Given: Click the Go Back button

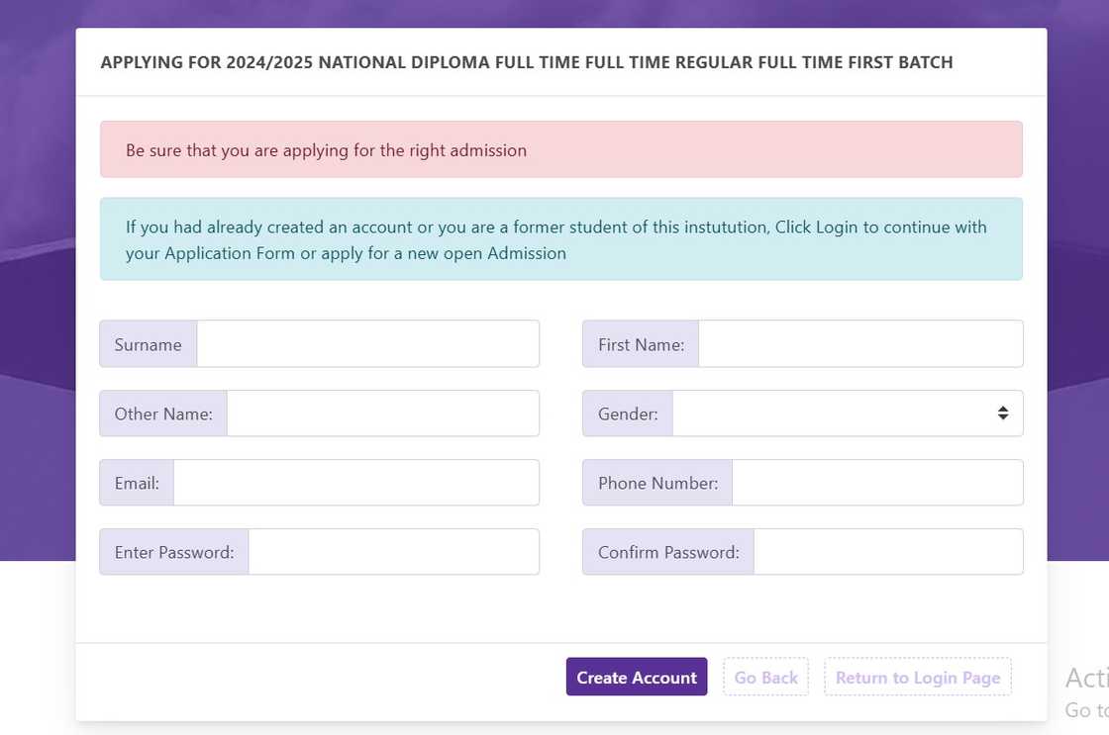Looking at the screenshot, I should coord(765,677).
